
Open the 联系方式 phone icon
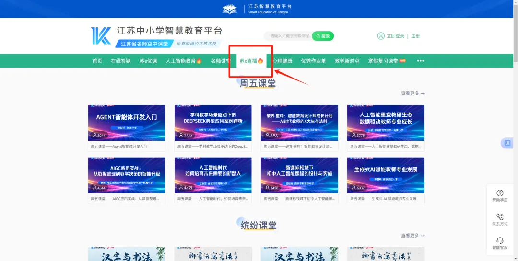(500, 217)
